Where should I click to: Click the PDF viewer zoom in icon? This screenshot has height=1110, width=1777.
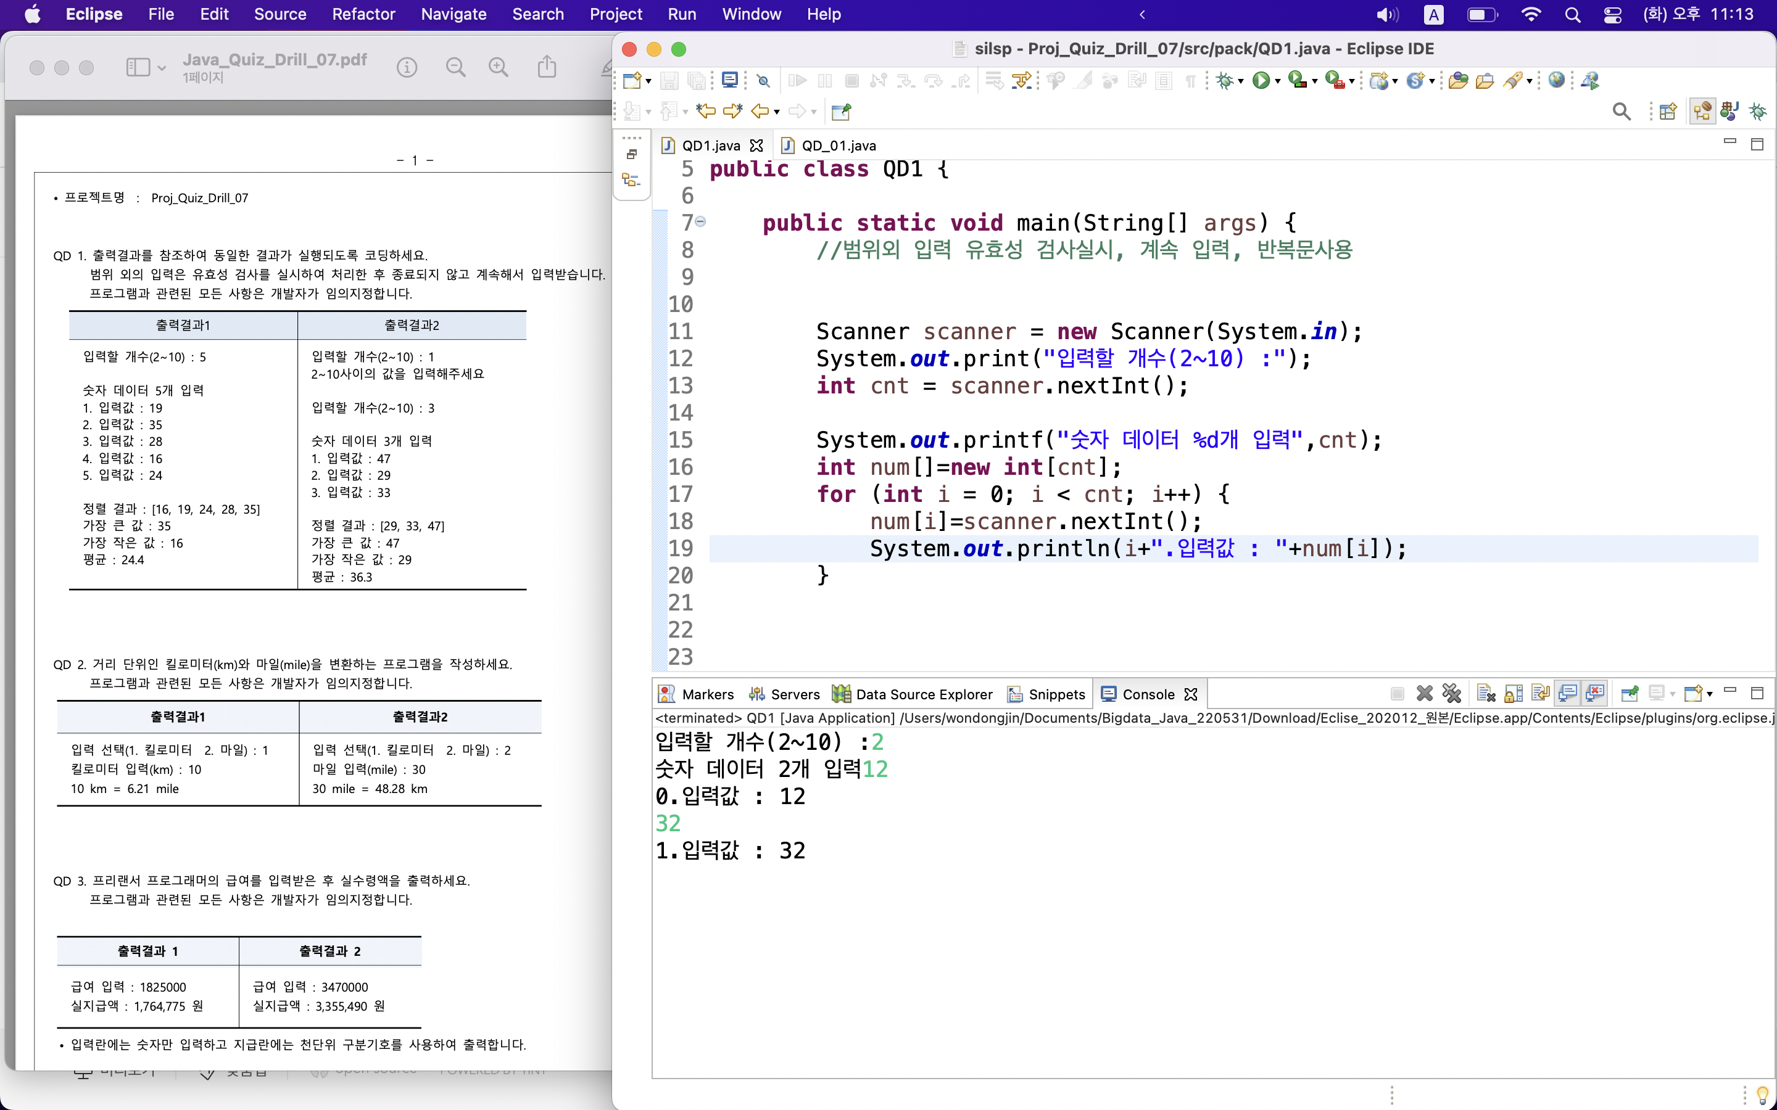click(499, 68)
